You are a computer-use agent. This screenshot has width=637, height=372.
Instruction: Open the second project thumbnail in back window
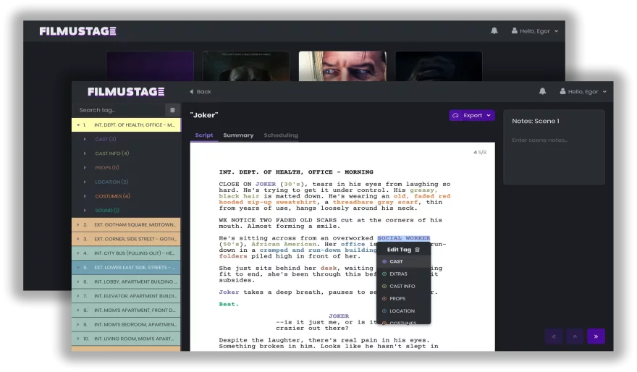246,66
